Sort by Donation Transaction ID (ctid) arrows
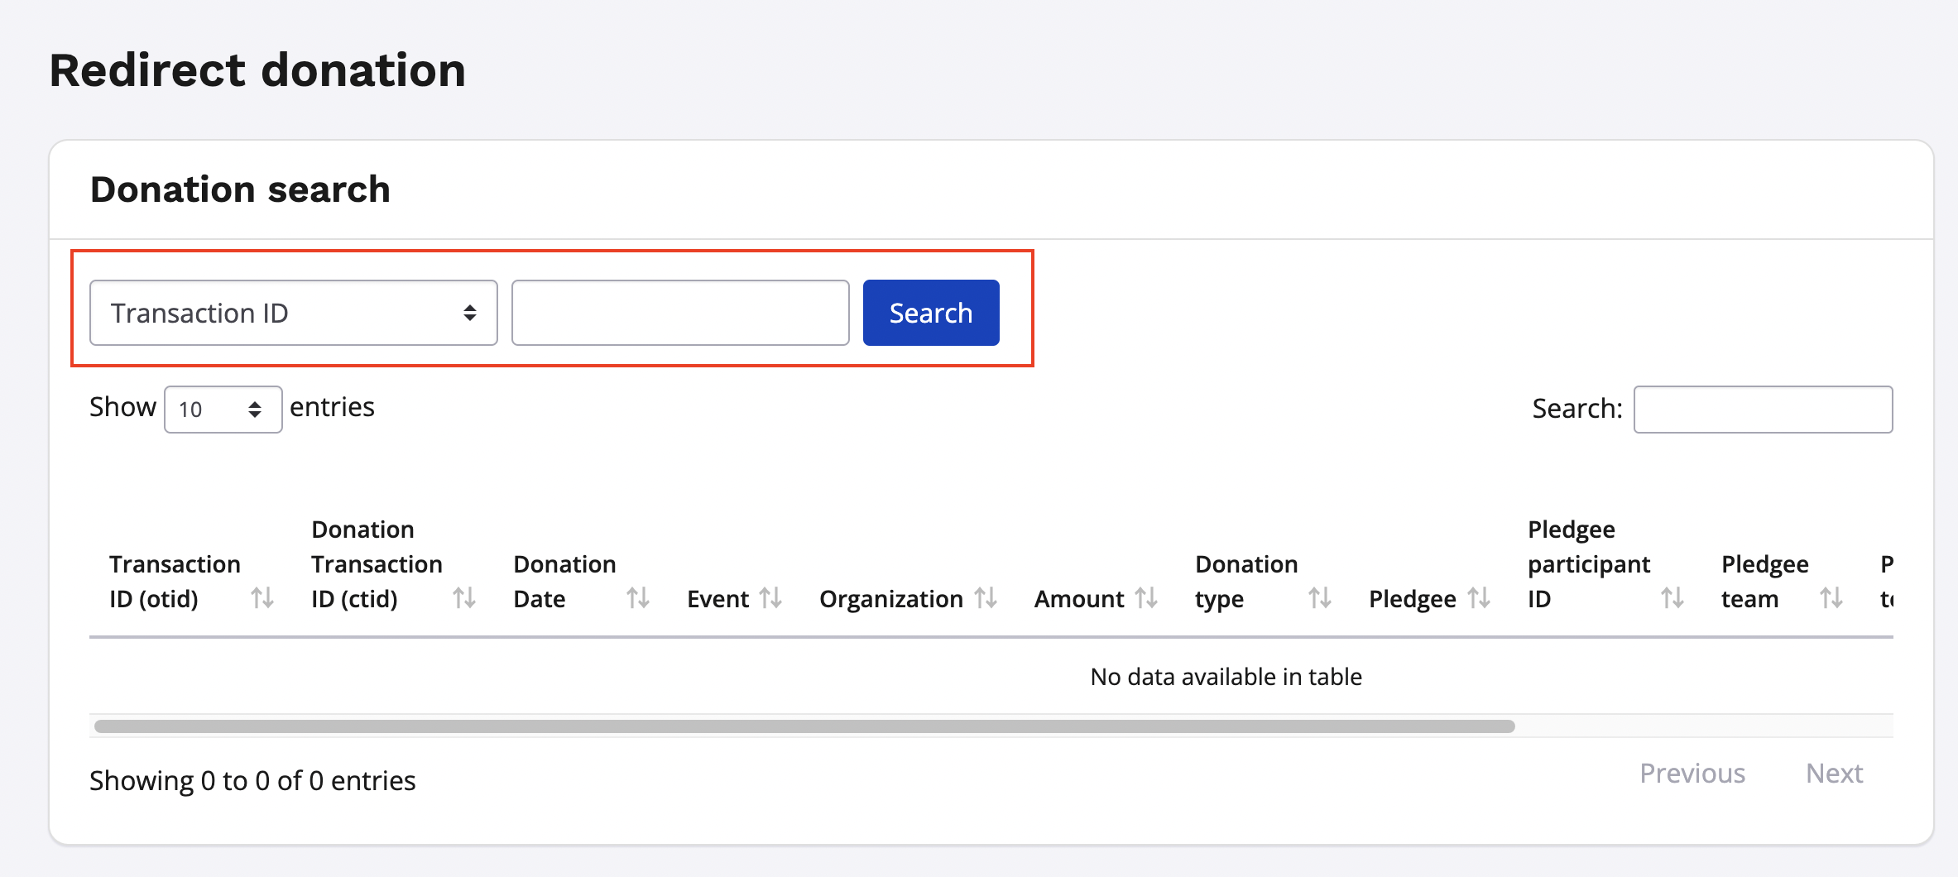 [x=464, y=597]
